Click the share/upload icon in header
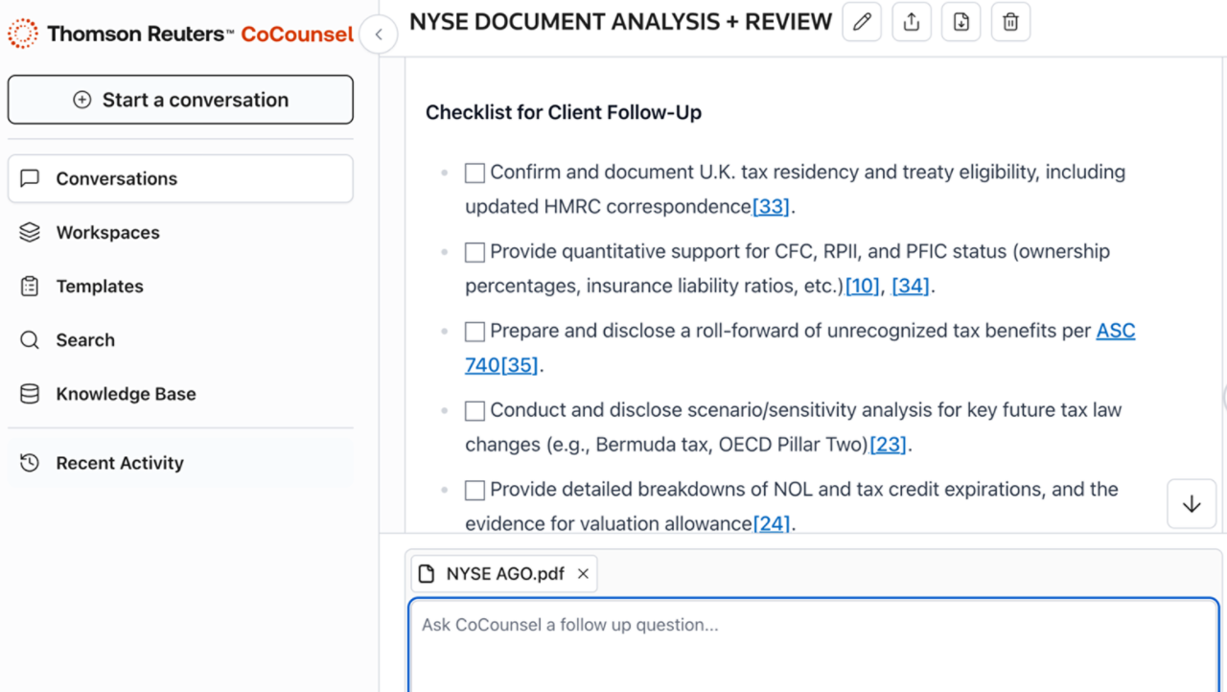This screenshot has height=692, width=1227. [x=912, y=22]
